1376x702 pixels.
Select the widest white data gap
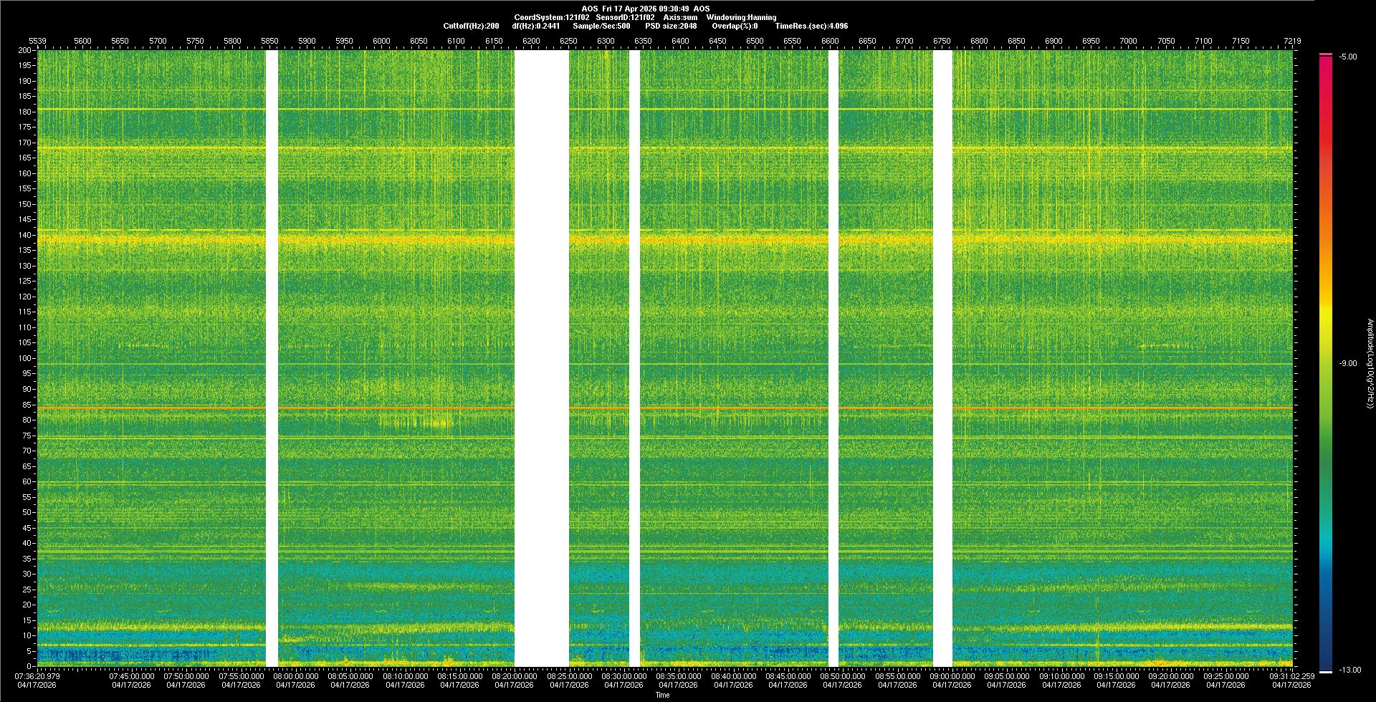click(541, 358)
